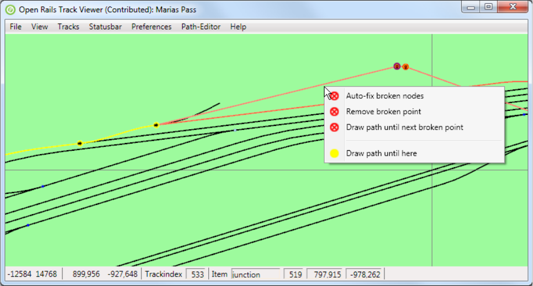Click red cross icon beside Auto-fix broken nodes
Image resolution: width=533 pixels, height=286 pixels.
tap(335, 96)
